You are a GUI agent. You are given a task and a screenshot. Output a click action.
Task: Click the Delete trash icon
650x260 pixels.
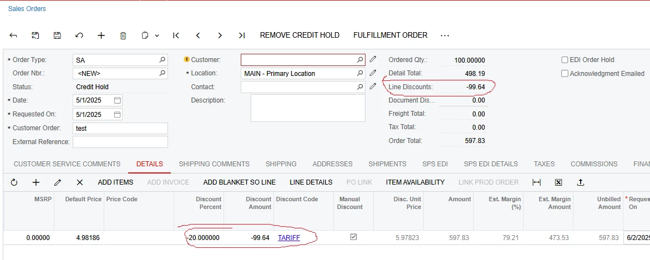tap(123, 35)
